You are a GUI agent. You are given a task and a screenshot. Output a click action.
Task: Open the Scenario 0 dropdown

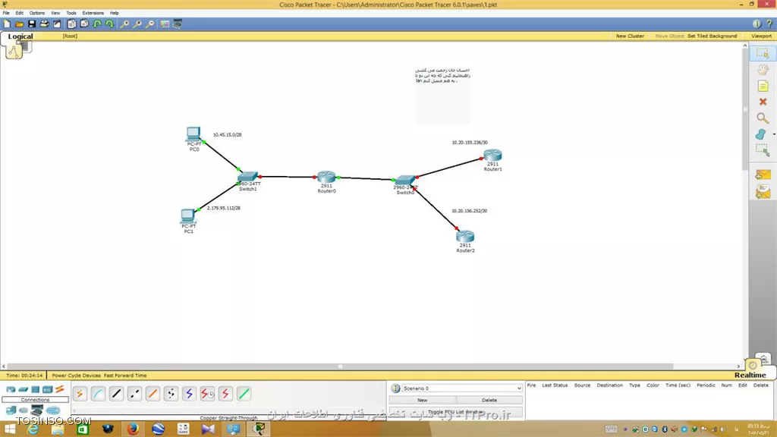point(462,388)
